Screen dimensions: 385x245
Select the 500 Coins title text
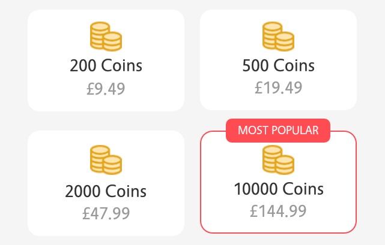[278, 65]
